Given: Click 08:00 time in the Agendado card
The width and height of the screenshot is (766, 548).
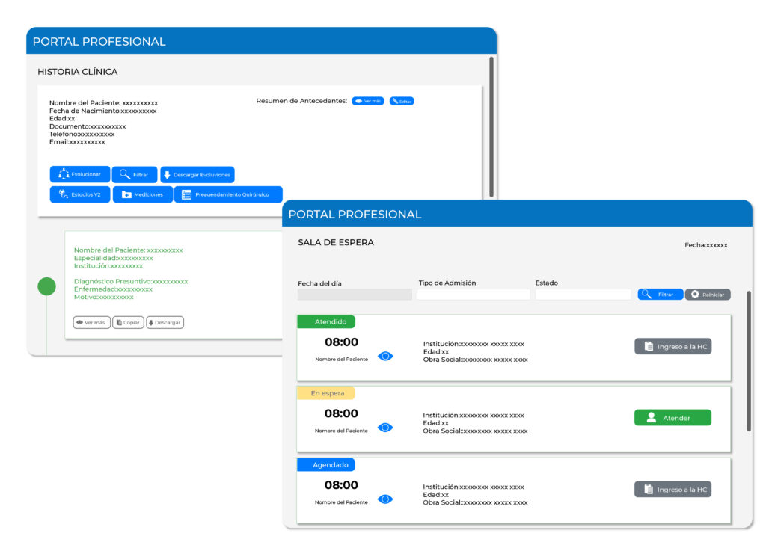Looking at the screenshot, I should (341, 485).
